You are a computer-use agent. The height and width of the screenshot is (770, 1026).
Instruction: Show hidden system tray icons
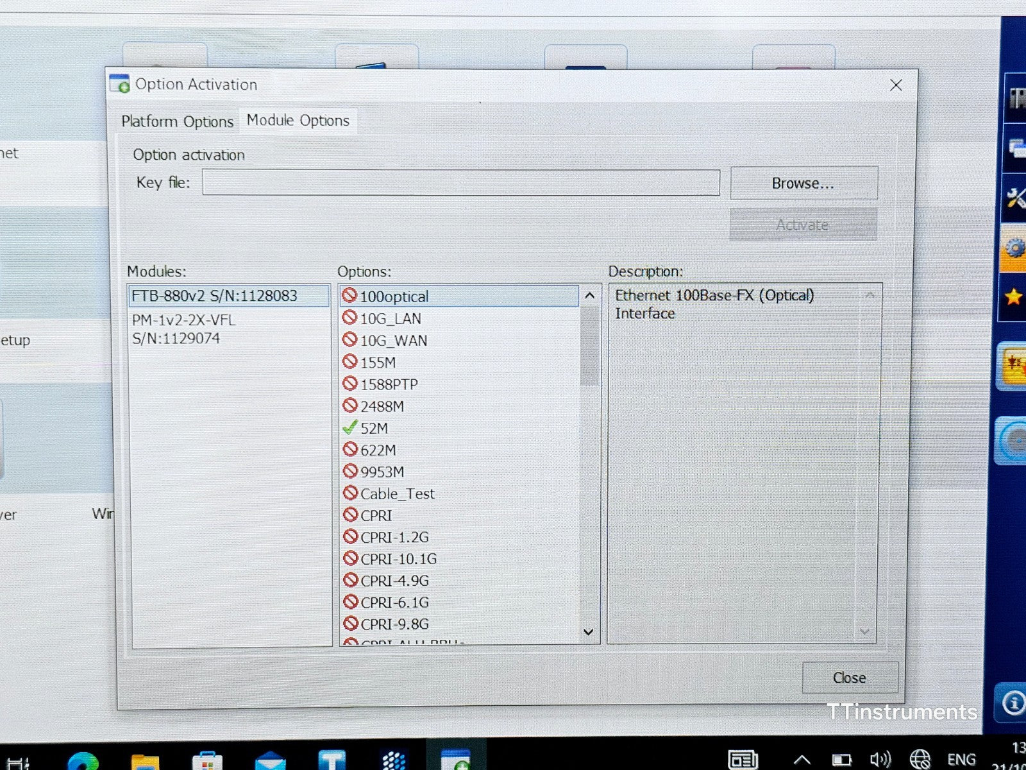click(x=802, y=760)
